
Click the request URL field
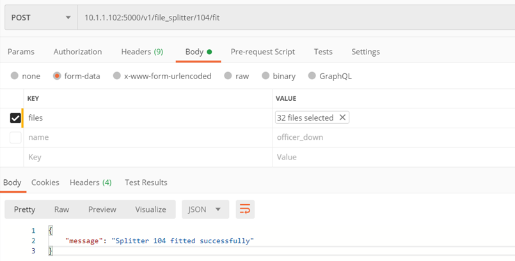click(x=296, y=17)
